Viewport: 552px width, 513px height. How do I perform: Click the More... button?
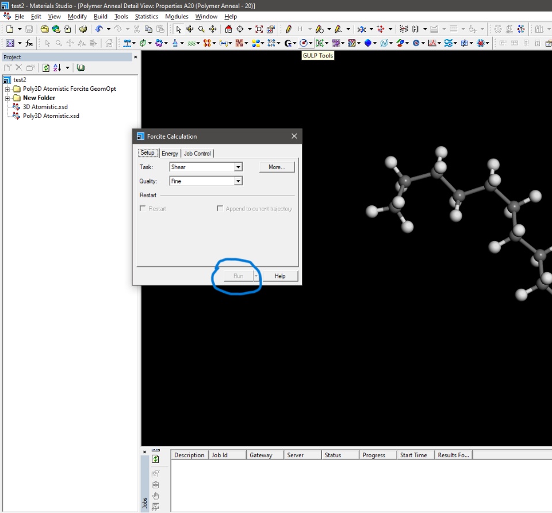click(x=276, y=167)
